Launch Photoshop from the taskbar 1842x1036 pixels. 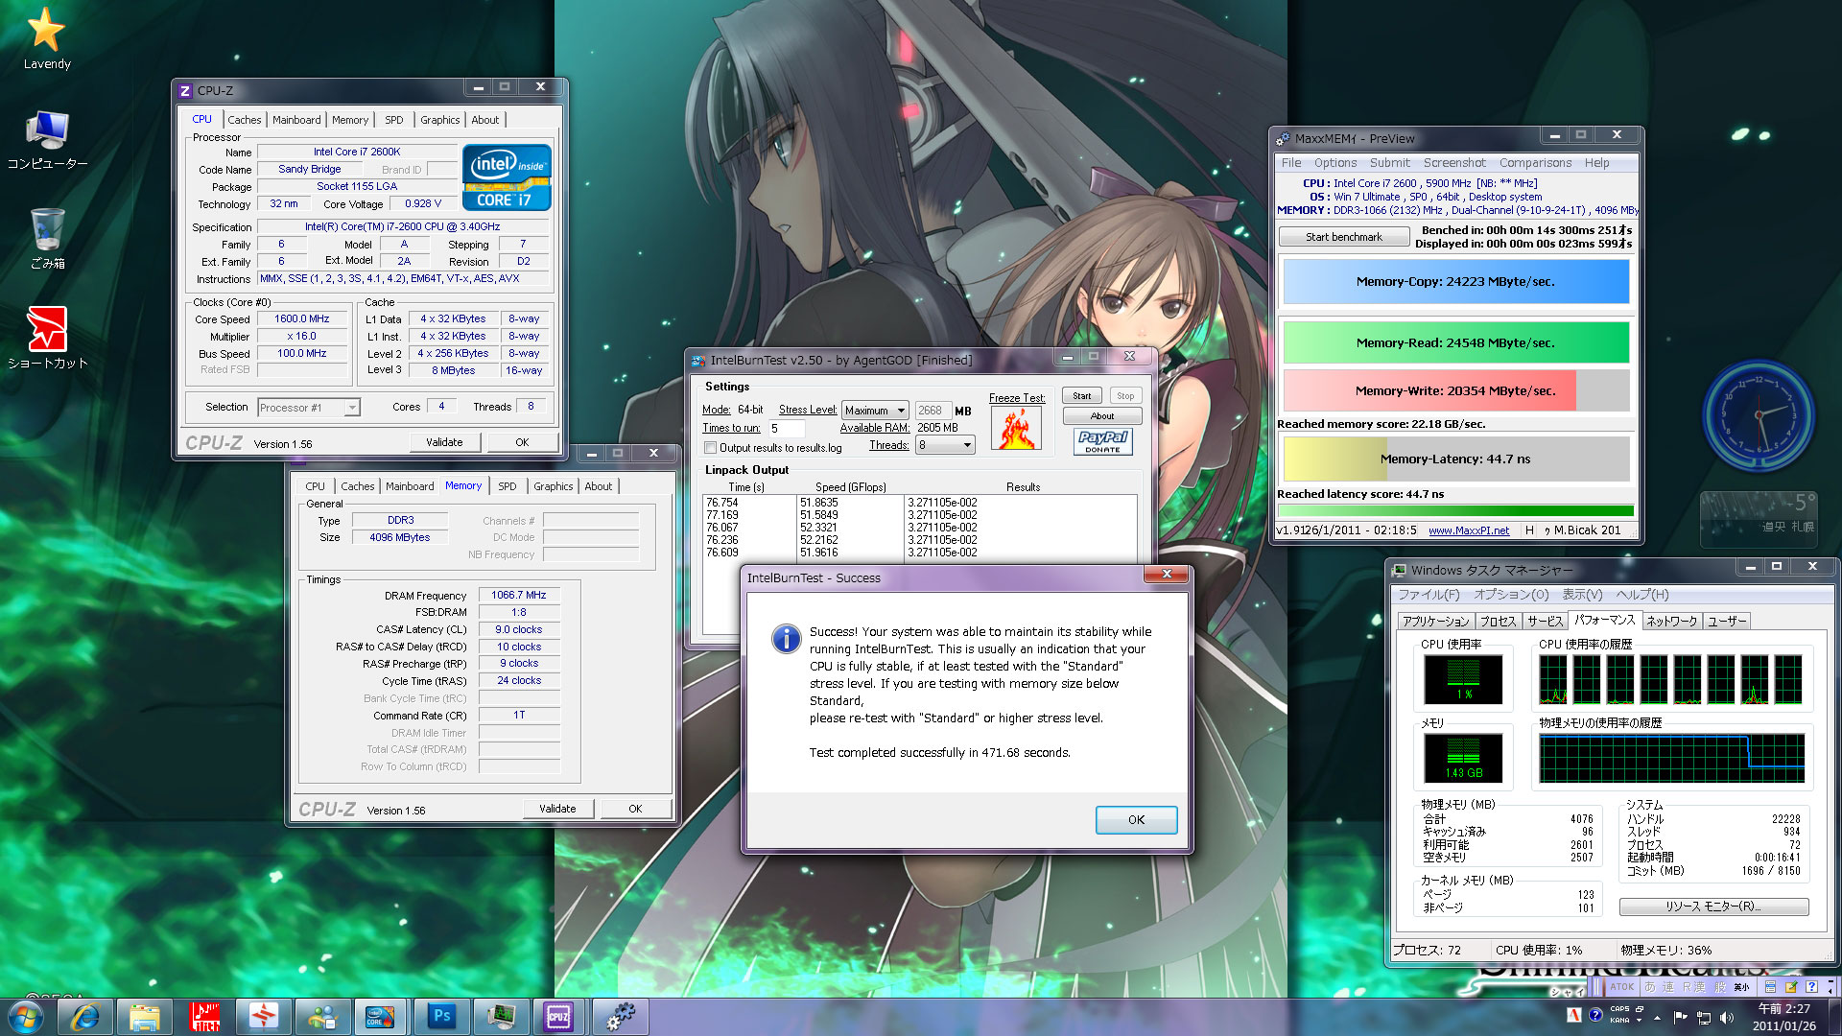441,1017
